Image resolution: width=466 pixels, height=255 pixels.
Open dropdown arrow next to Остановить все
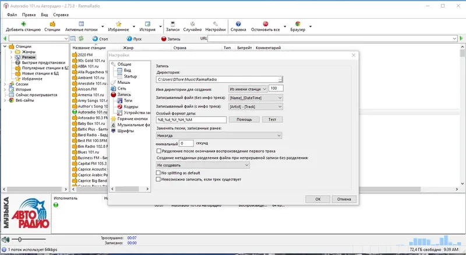[x=285, y=26]
